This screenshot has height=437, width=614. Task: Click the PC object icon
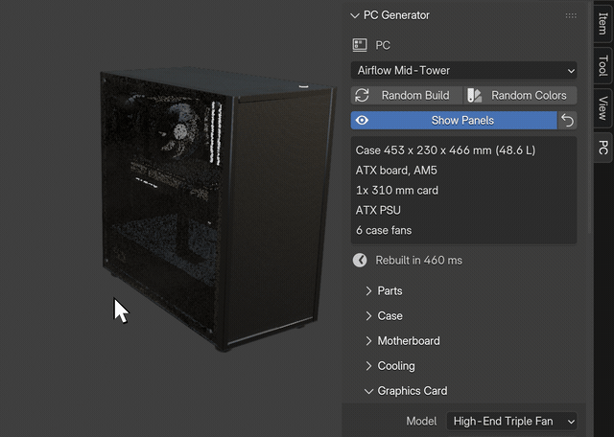click(x=360, y=45)
